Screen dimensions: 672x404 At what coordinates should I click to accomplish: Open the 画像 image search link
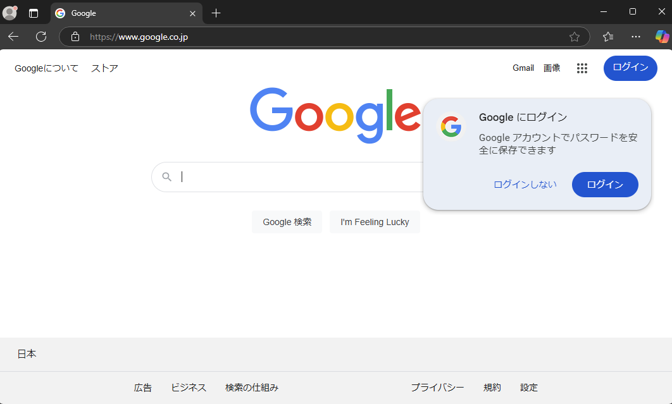(552, 68)
